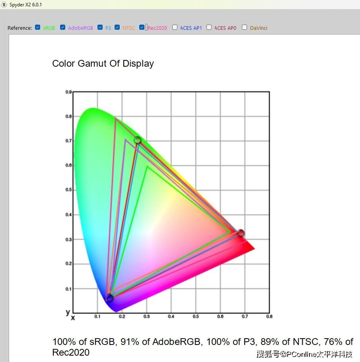Toggle off the P3 reference checkbox

tap(100, 27)
